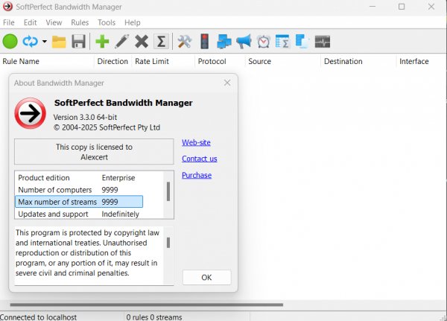Open the Rules menu
Image resolution: width=447 pixels, height=321 pixels.
point(80,22)
